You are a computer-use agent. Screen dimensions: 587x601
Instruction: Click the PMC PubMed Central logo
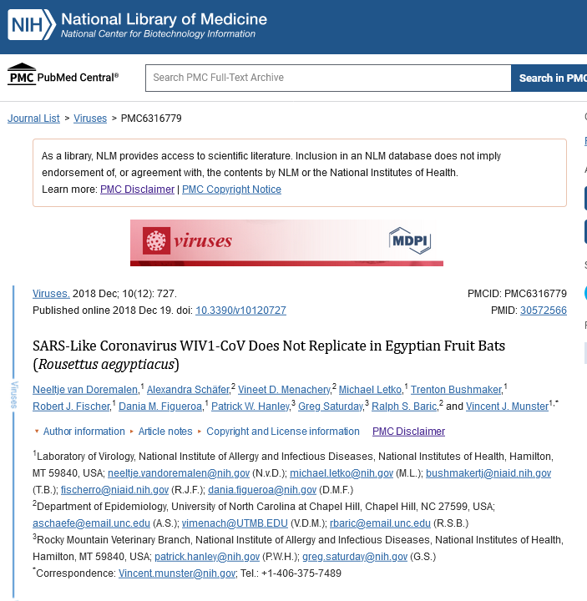[63, 77]
